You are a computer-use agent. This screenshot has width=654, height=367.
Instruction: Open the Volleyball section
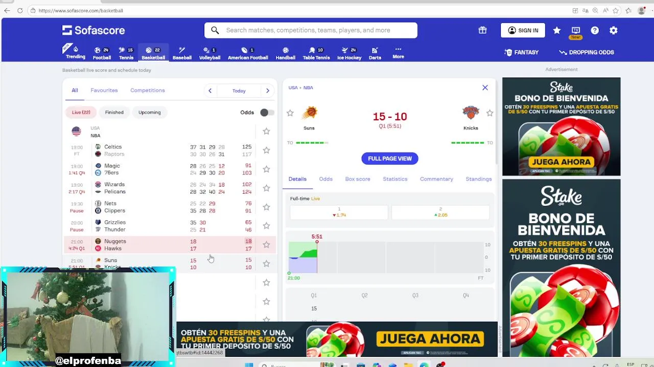click(209, 53)
